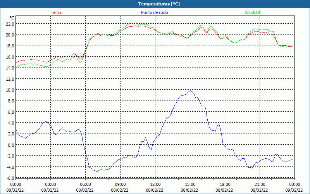Click the 15:00 time axis label
Viewport: 310px width, 194px height.
pos(190,185)
